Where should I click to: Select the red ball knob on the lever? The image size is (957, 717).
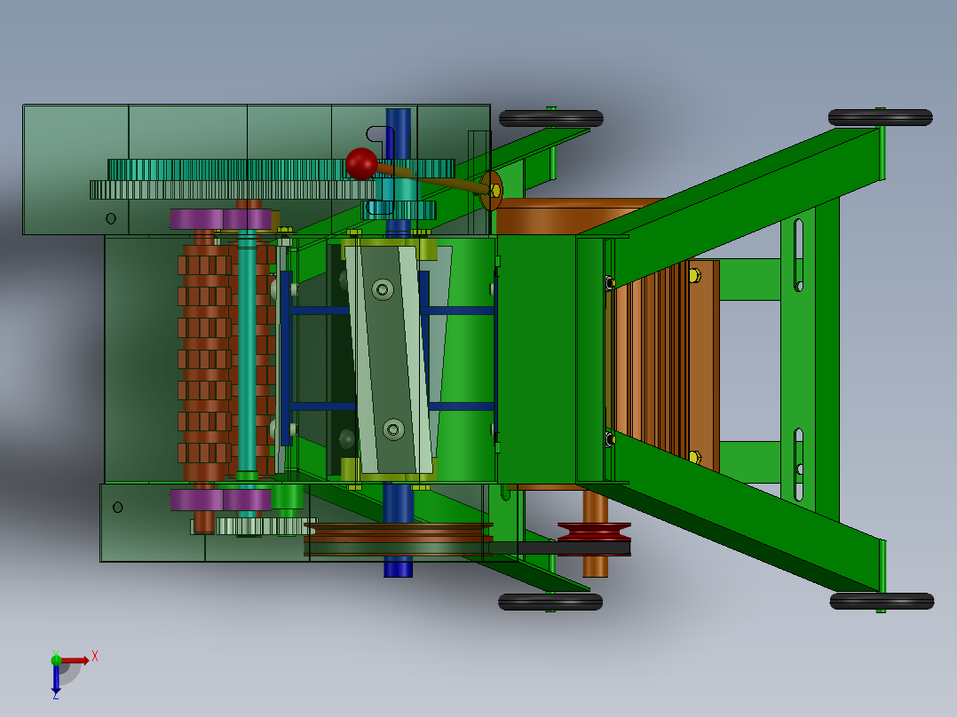361,163
